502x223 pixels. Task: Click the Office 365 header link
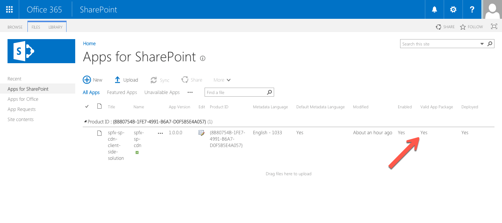pyautogui.click(x=44, y=9)
